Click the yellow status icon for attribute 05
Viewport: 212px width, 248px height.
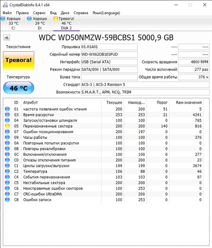(x=7, y=126)
